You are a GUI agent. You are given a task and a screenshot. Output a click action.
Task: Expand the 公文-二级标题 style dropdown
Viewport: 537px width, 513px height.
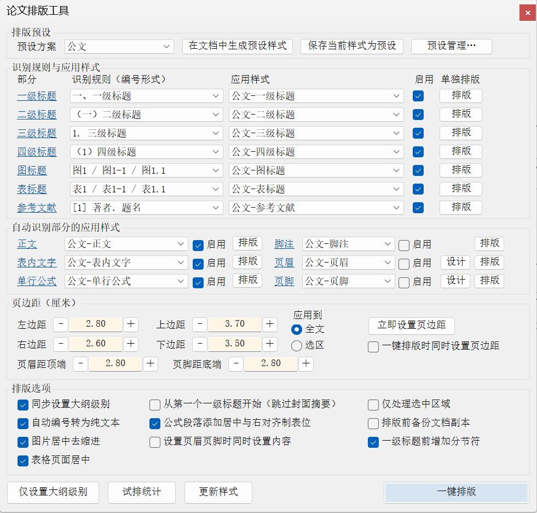coord(316,114)
